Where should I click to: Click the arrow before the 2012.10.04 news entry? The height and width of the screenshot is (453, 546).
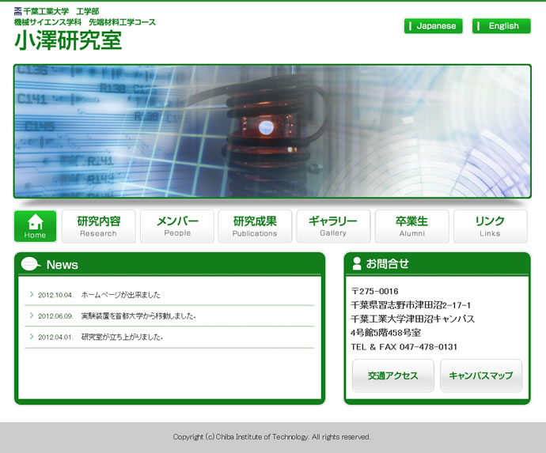tap(31, 294)
